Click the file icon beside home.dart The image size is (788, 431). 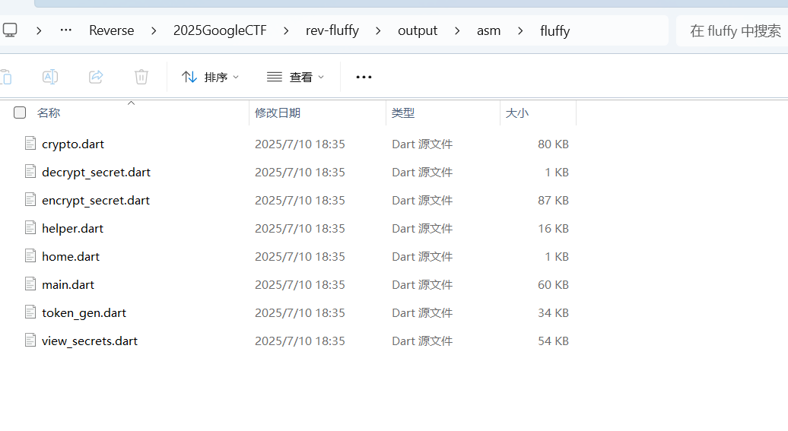click(30, 256)
